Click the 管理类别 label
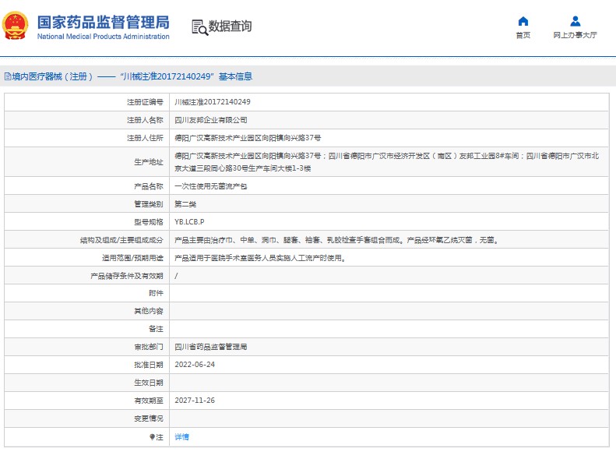The image size is (616, 452). [x=149, y=204]
